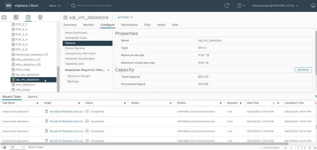Viewport: 317px width, 150px height.
Task: Open fp-sql-n3.flexpod.cisco.com target link
Action: coord(67,112)
